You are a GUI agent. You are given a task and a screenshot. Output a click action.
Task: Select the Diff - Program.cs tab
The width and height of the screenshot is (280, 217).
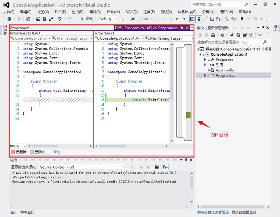pyautogui.click(x=146, y=28)
